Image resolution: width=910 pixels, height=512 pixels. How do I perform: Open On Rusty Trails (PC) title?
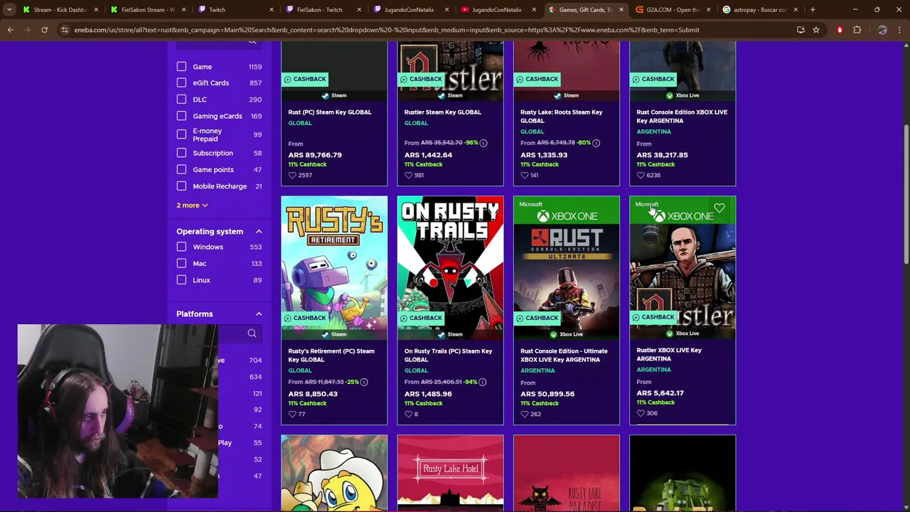[448, 356]
